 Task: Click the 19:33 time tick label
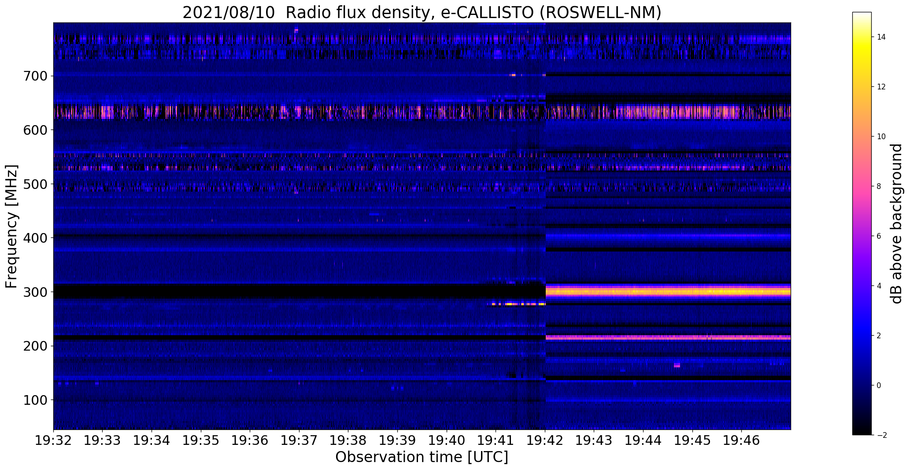[103, 440]
